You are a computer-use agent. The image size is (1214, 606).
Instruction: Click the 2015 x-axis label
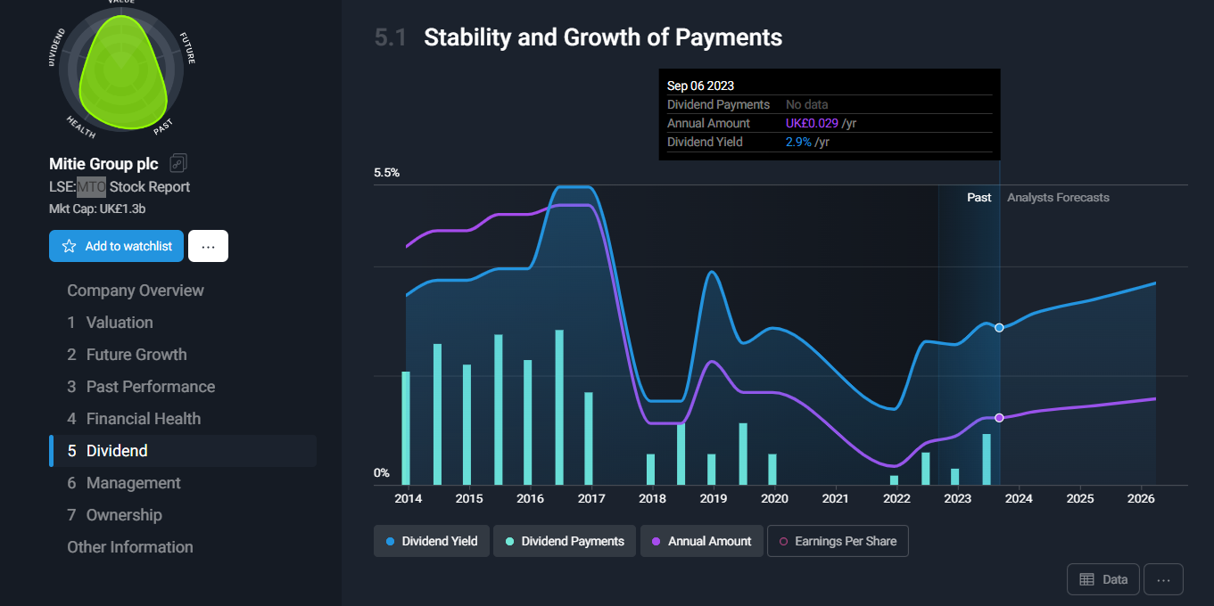click(x=469, y=498)
